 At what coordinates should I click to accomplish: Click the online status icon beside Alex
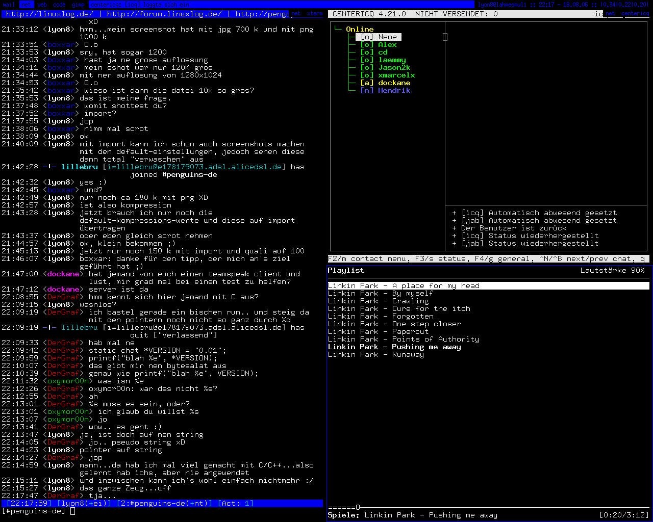367,44
